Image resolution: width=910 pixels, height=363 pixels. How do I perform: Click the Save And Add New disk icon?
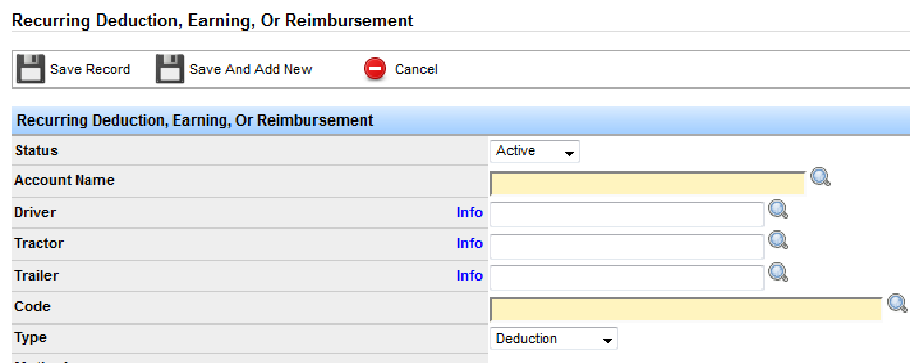pos(170,69)
